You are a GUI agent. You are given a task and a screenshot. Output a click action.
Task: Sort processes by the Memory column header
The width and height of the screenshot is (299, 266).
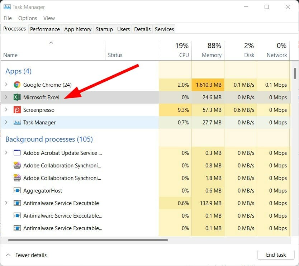[x=208, y=51]
